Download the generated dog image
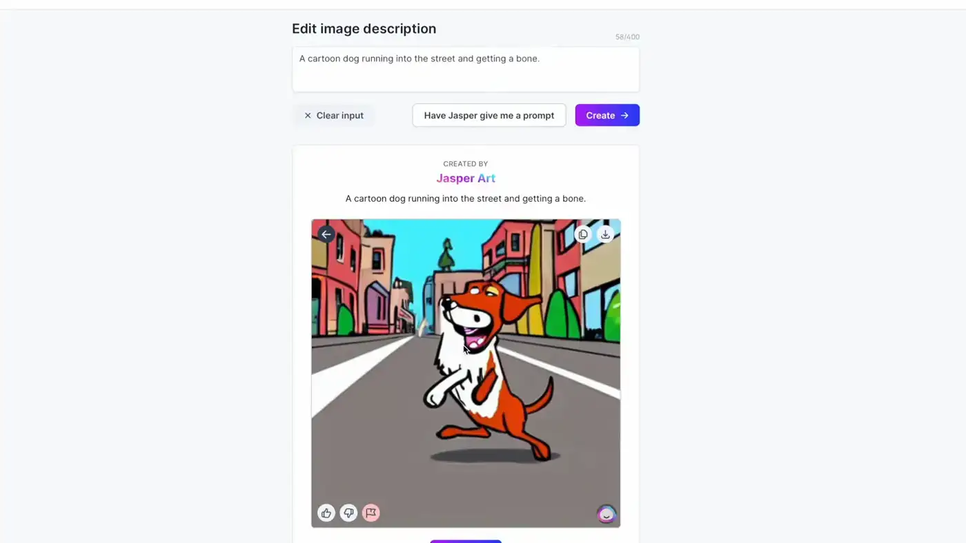The height and width of the screenshot is (543, 966). coord(605,234)
